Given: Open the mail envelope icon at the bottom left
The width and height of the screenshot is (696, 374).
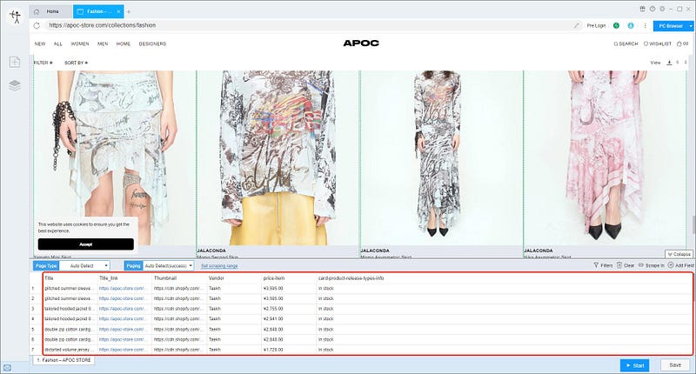Looking at the screenshot, I should (x=7, y=368).
